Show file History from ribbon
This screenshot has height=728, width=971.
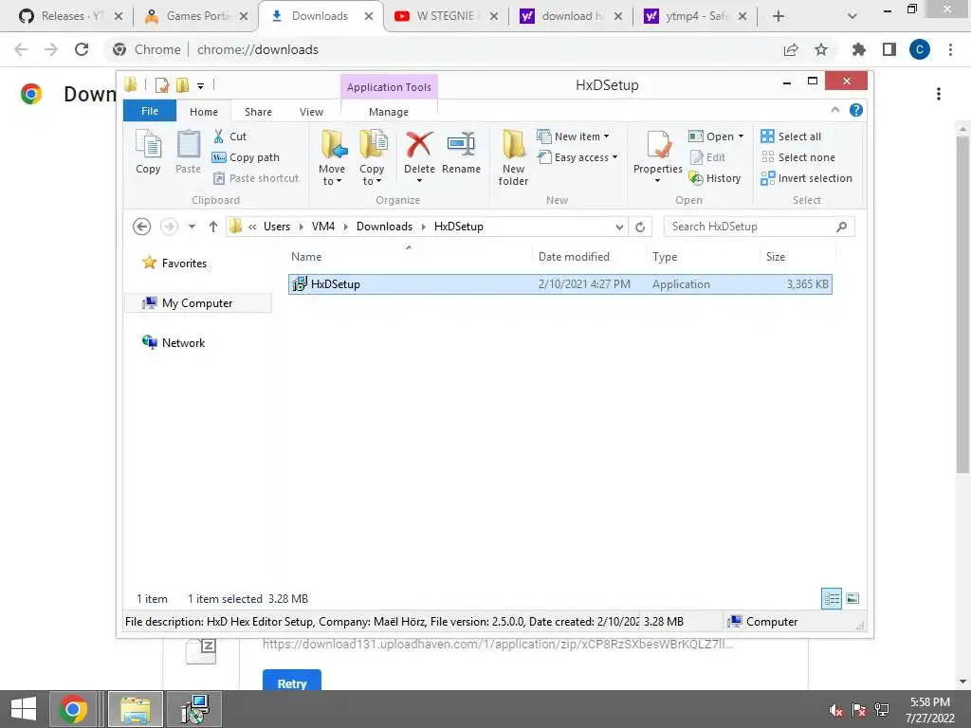[x=715, y=178]
